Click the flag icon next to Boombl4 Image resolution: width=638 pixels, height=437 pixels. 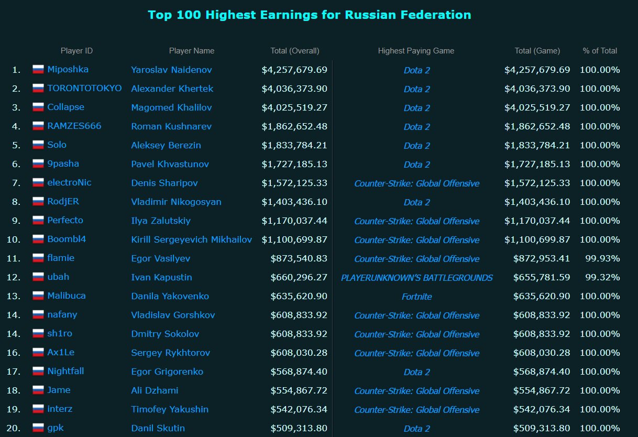tap(38, 239)
